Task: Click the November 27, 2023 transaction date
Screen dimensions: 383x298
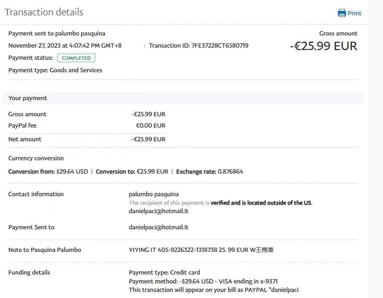Action: 65,46
